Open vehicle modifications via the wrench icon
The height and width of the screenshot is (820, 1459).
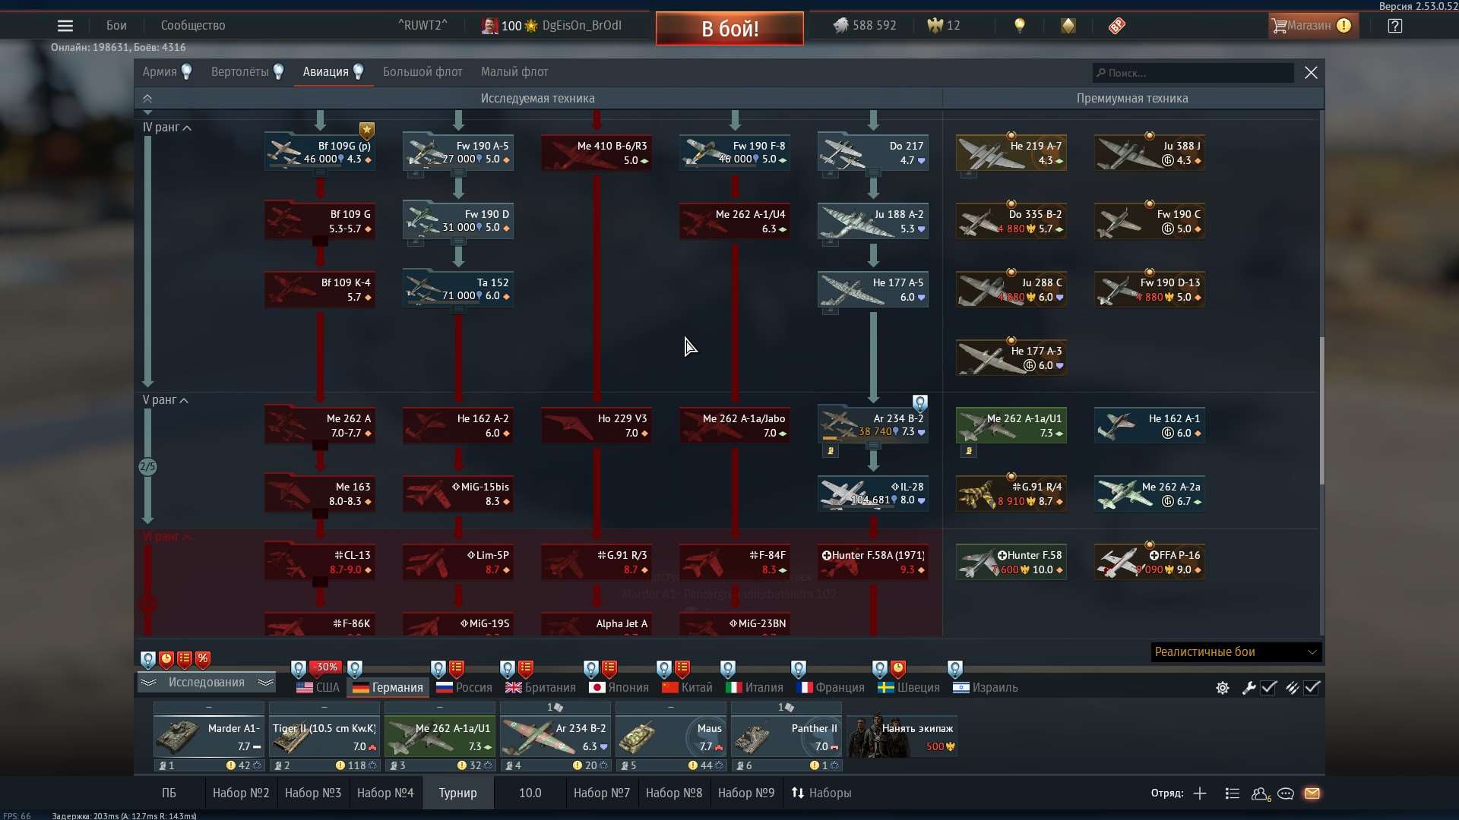pos(1249,688)
